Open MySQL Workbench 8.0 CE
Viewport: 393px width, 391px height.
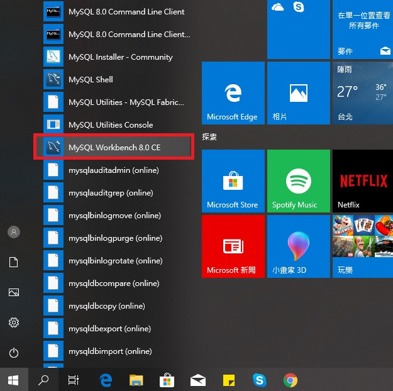114,147
